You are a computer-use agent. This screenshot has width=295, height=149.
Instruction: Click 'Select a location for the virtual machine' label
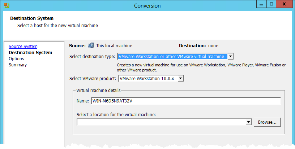(116, 114)
